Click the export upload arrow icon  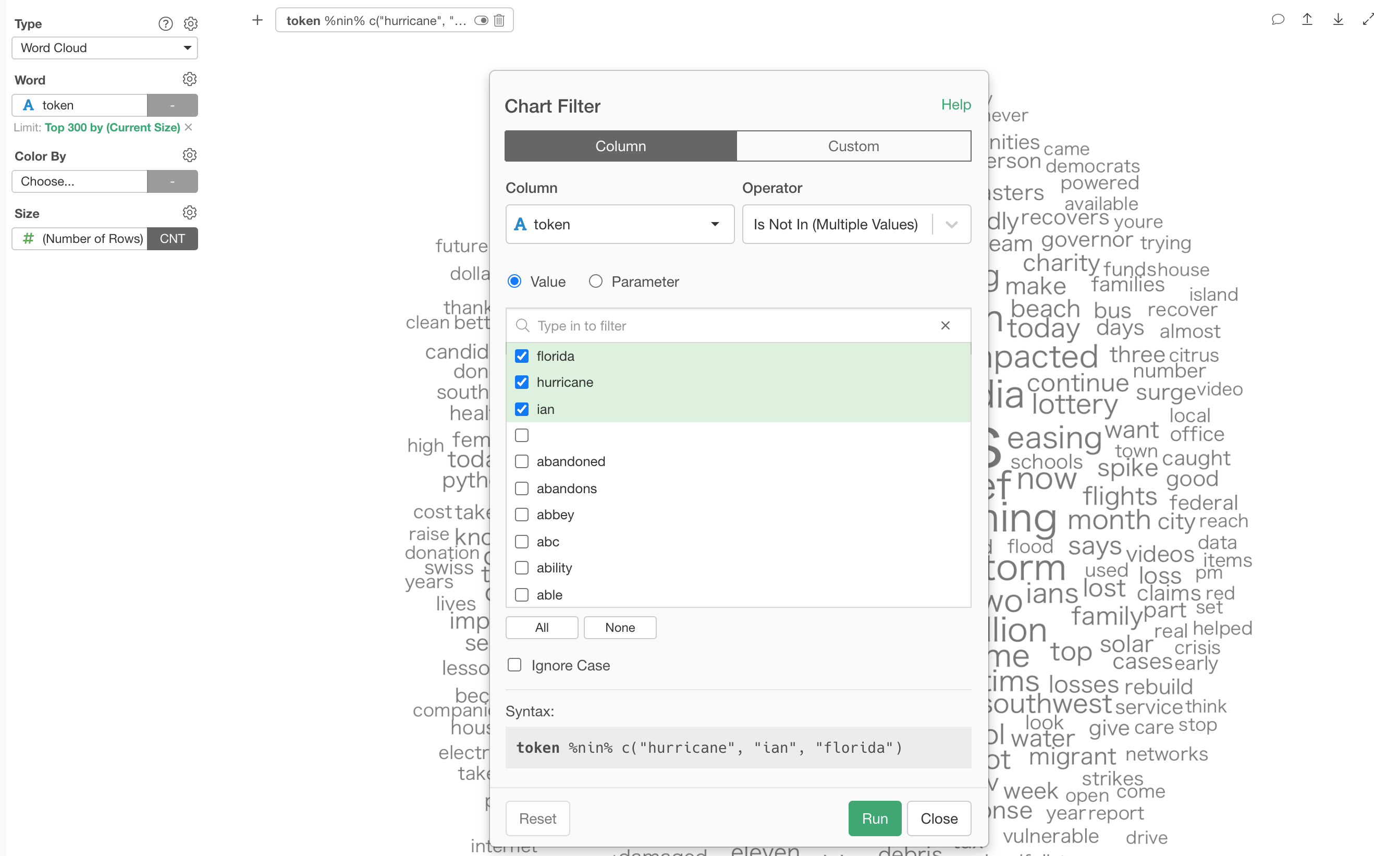coord(1307,20)
